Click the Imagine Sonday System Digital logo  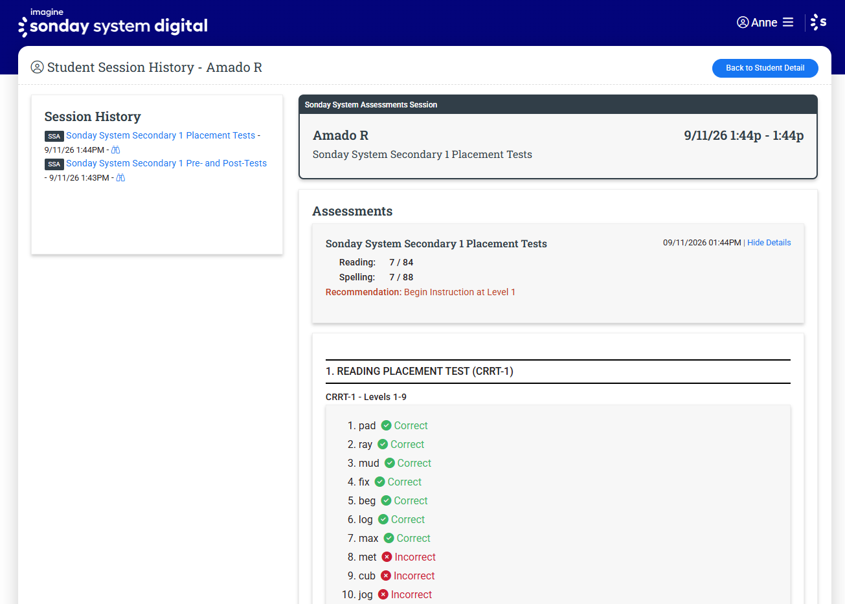(113, 23)
